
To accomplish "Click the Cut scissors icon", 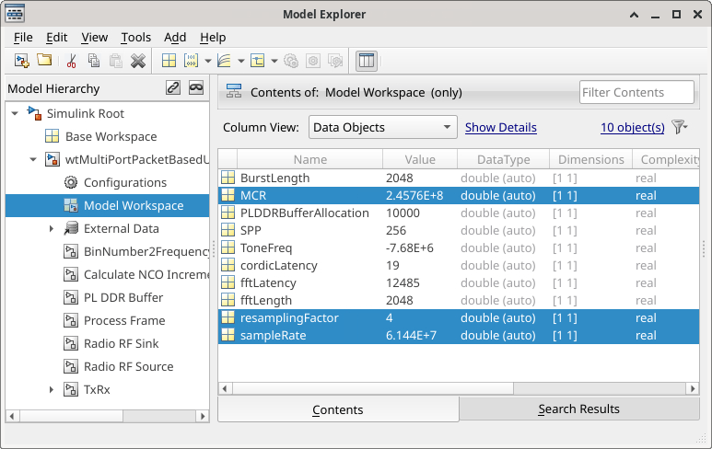I will 71,61.
